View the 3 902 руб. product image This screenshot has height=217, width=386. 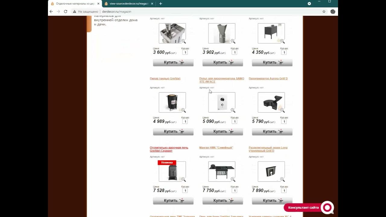click(222, 33)
